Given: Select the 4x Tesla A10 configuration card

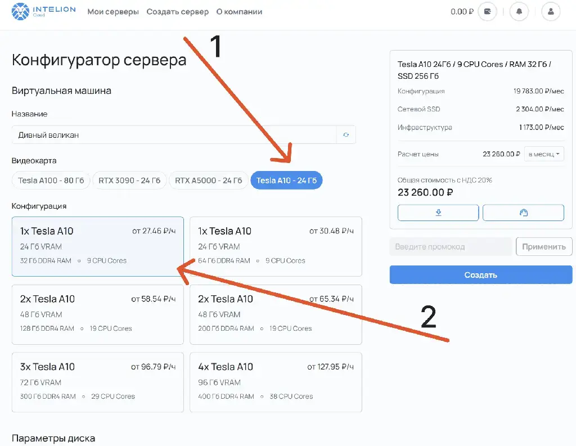Looking at the screenshot, I should [276, 382].
